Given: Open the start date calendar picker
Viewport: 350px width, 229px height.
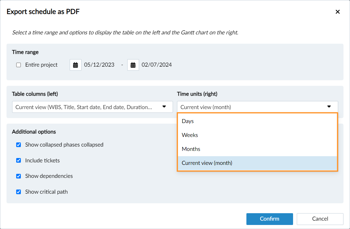Looking at the screenshot, I should pos(75,65).
